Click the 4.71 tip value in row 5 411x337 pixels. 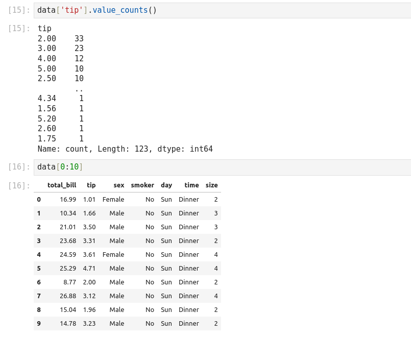[x=89, y=269]
